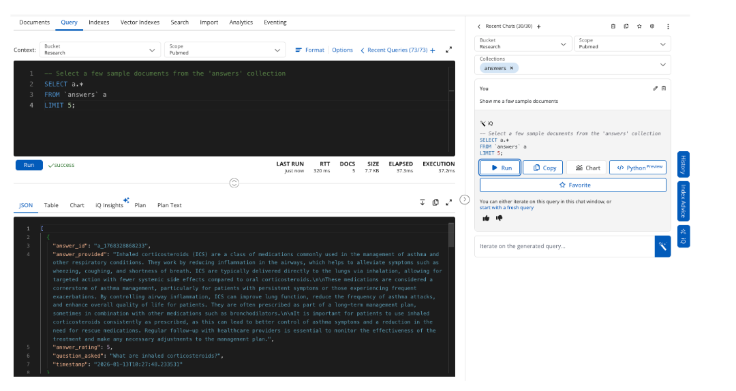Toggle the History side panel
The height and width of the screenshot is (391, 736).
coord(683,165)
